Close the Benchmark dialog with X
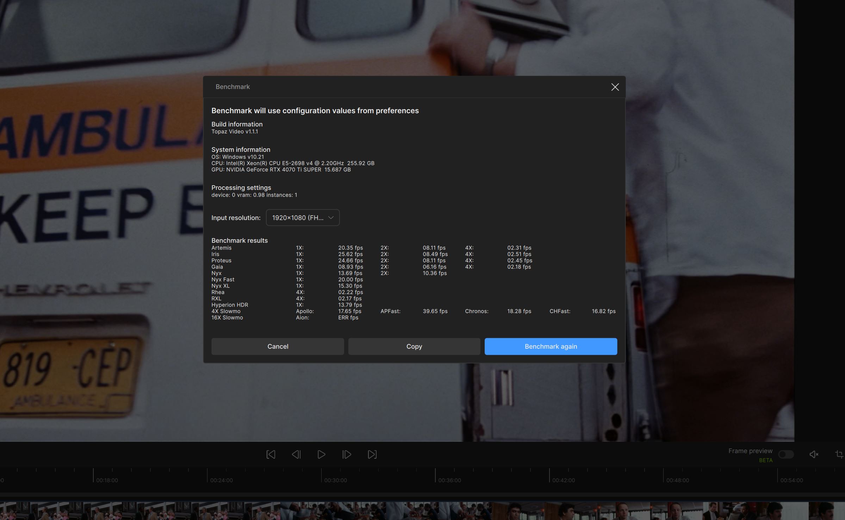 click(615, 87)
